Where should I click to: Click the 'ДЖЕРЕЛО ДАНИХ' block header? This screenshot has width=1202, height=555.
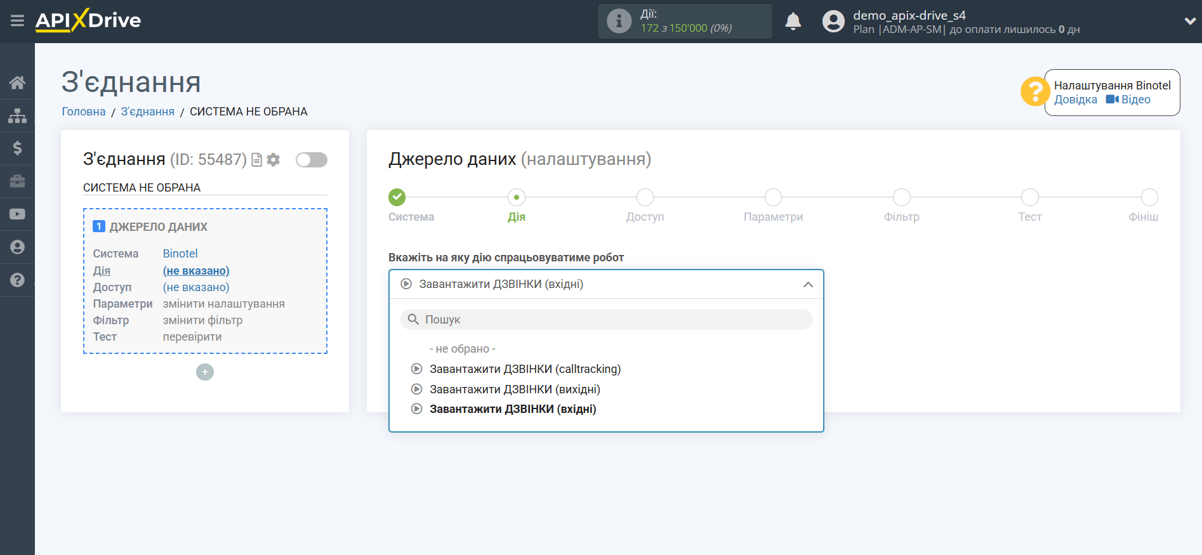(158, 227)
